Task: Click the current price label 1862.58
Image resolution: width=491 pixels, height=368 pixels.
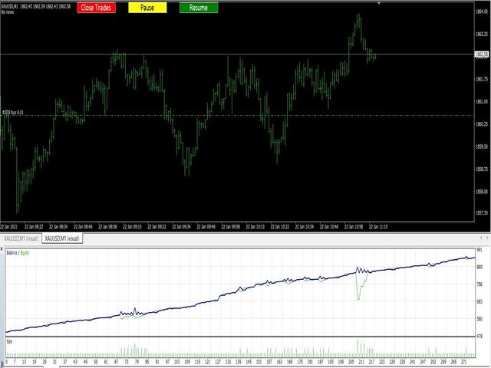Action: click(x=482, y=54)
